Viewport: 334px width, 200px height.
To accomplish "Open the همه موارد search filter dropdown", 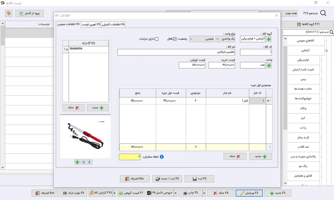I will (279, 13).
